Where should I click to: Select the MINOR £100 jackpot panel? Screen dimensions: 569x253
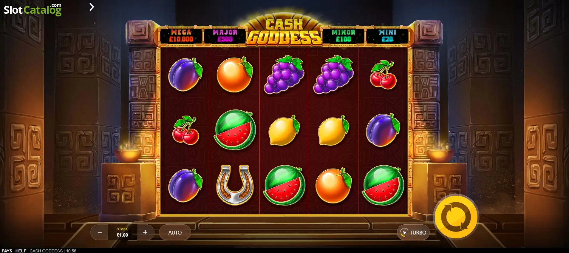[343, 36]
